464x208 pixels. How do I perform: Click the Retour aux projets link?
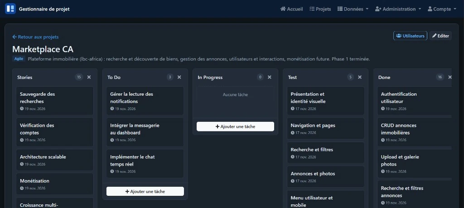(35, 37)
